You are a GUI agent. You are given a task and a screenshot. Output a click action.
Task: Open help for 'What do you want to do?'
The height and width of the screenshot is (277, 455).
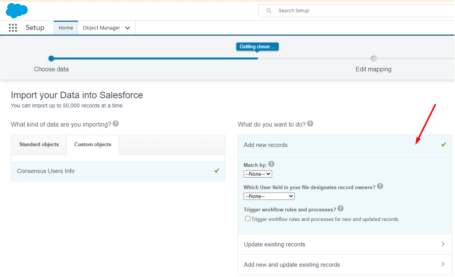coord(310,124)
